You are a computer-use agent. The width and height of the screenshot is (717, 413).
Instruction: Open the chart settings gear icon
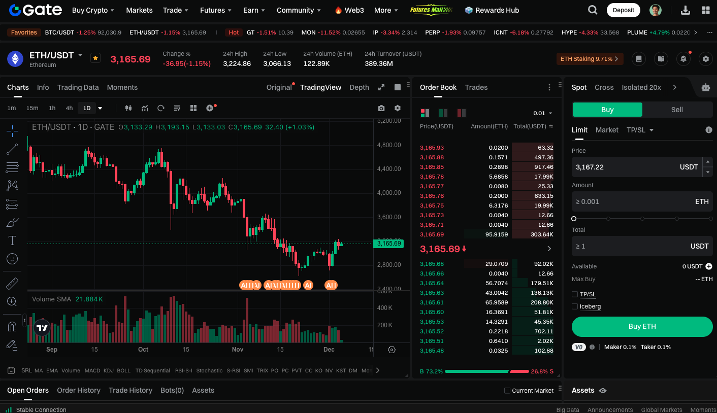click(398, 108)
